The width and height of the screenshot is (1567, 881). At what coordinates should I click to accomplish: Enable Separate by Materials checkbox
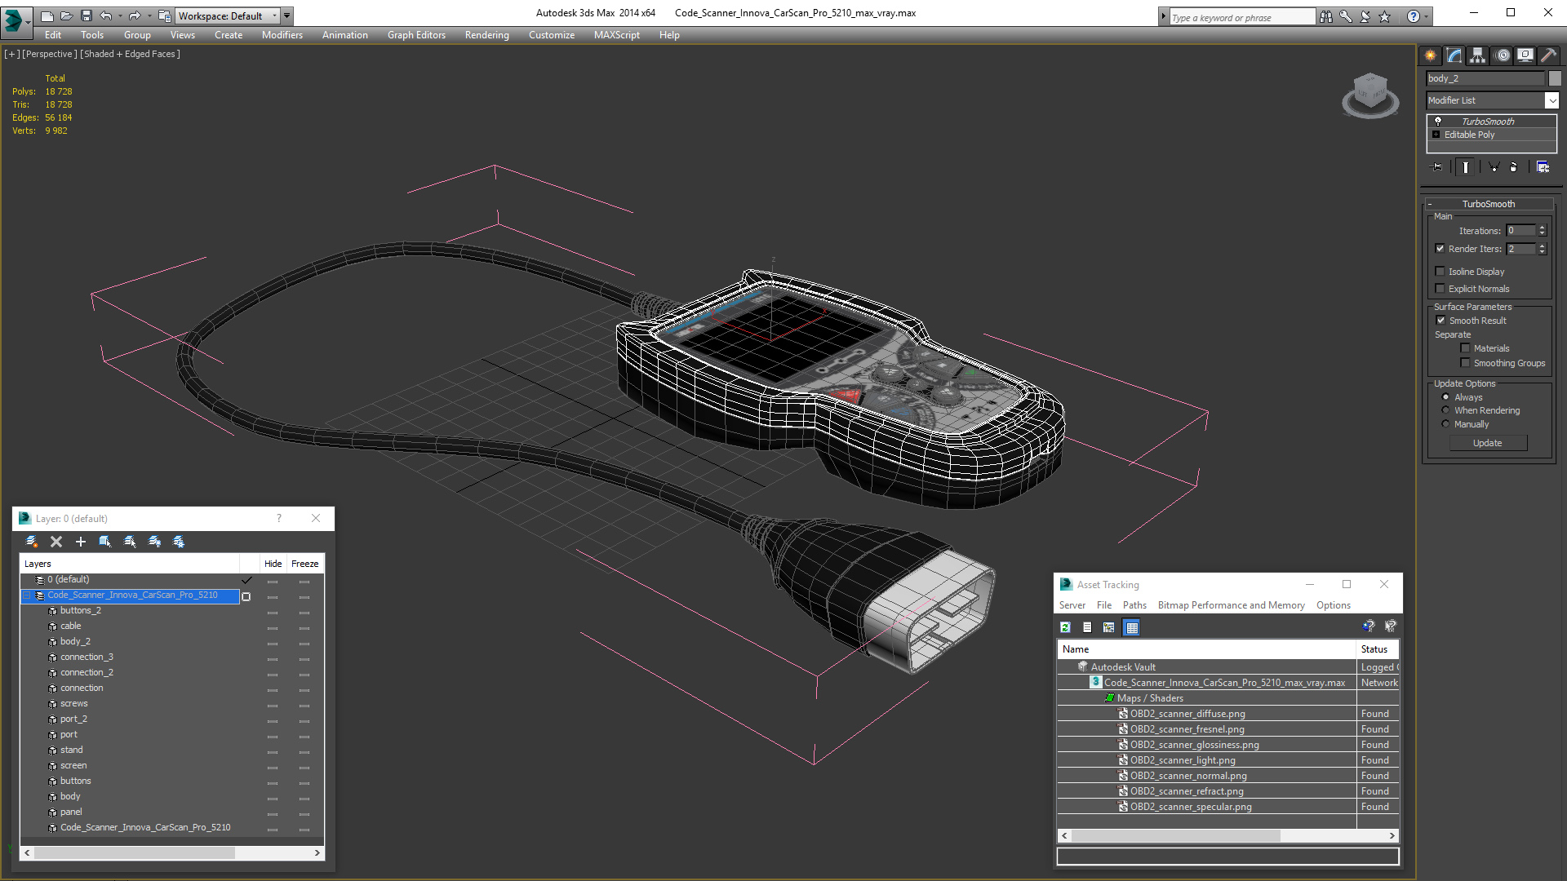click(x=1465, y=348)
